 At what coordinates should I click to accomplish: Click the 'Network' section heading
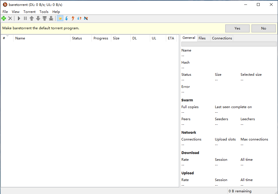[189, 133]
